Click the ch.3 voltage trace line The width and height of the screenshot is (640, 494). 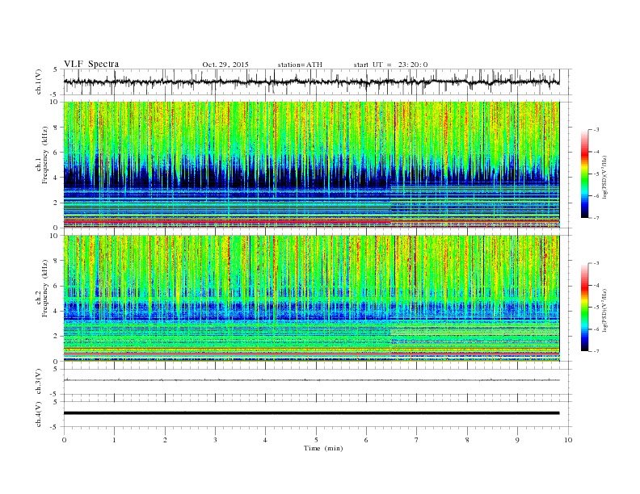click(x=311, y=380)
